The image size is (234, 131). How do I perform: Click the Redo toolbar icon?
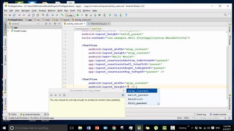tap(24, 15)
